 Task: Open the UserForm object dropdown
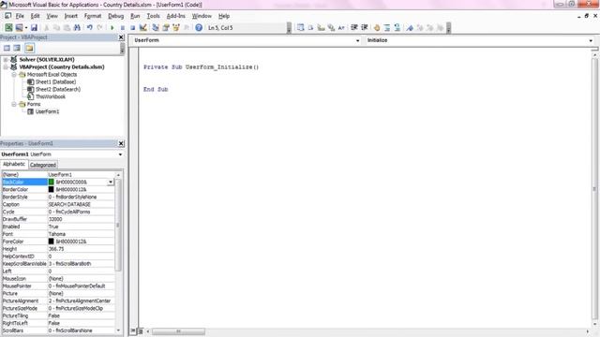point(358,40)
